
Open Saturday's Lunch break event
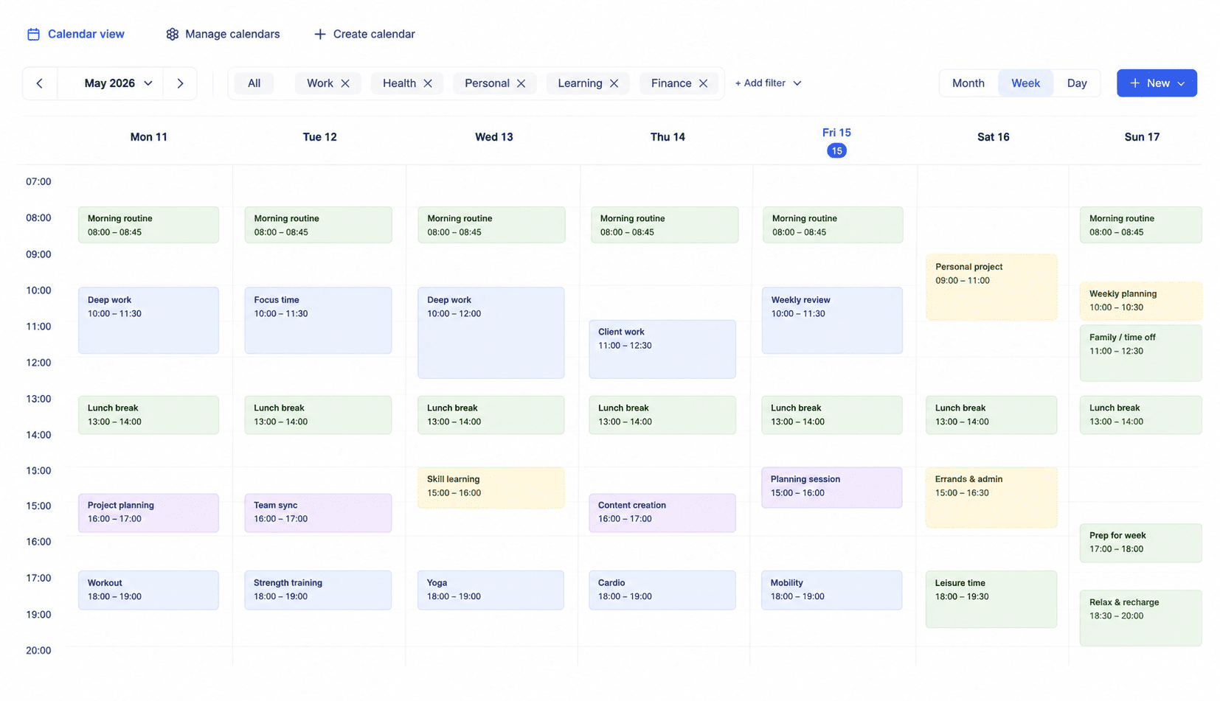[x=991, y=415]
